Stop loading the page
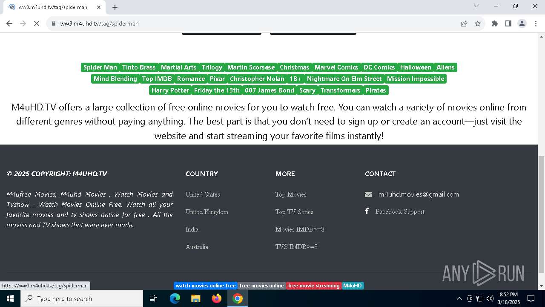The height and width of the screenshot is (307, 545). tap(37, 23)
